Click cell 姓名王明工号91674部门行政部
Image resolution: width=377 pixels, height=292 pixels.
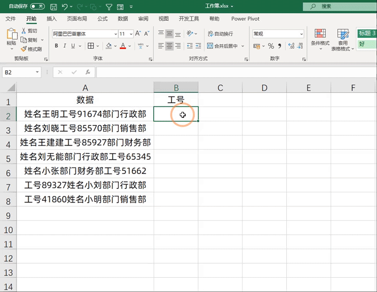[85, 114]
